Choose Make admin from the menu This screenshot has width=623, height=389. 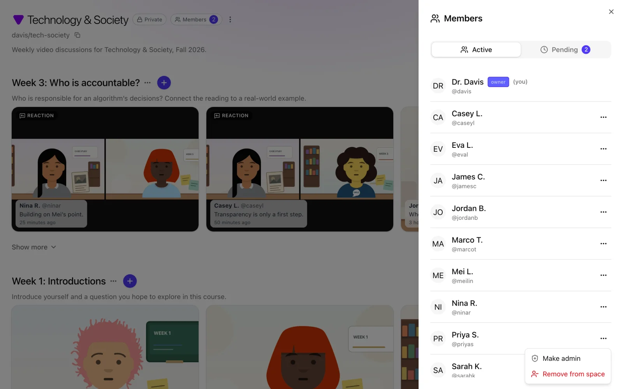[x=568, y=358]
